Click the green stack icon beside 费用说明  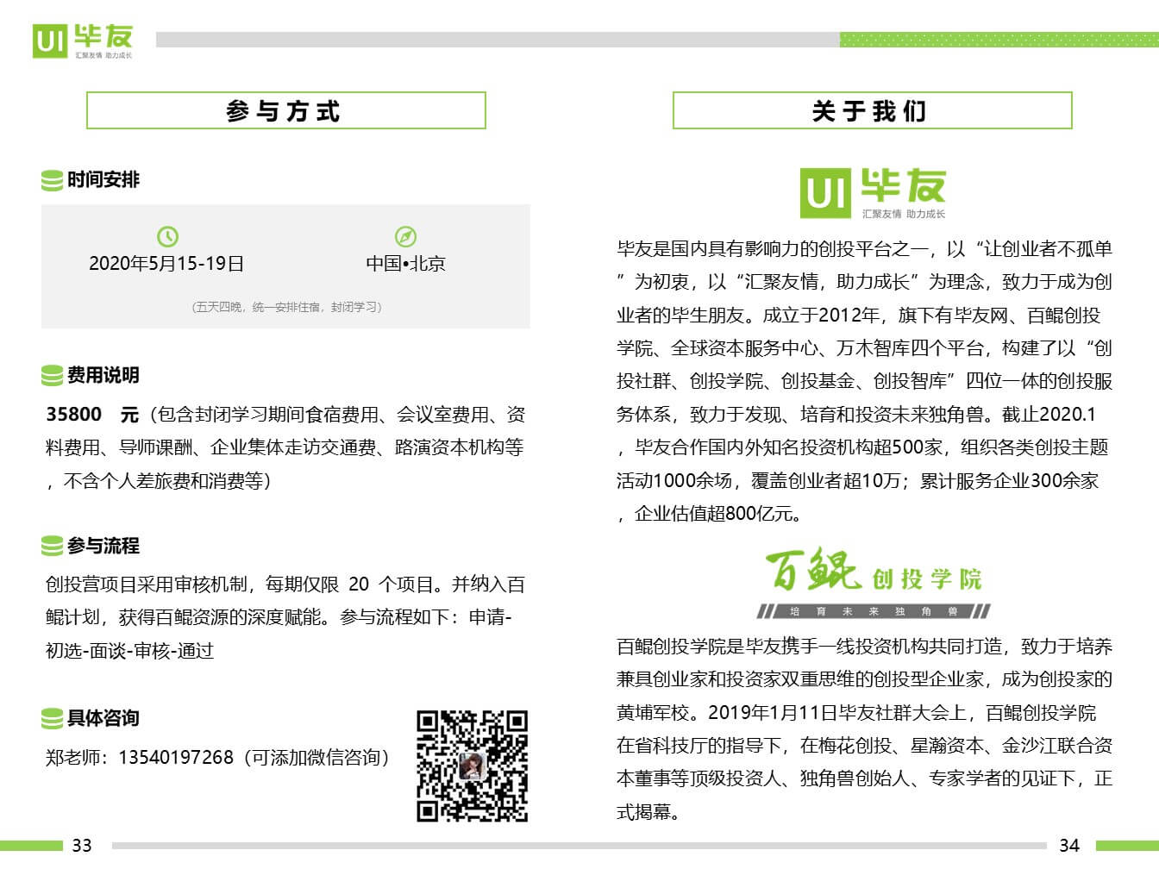point(52,376)
